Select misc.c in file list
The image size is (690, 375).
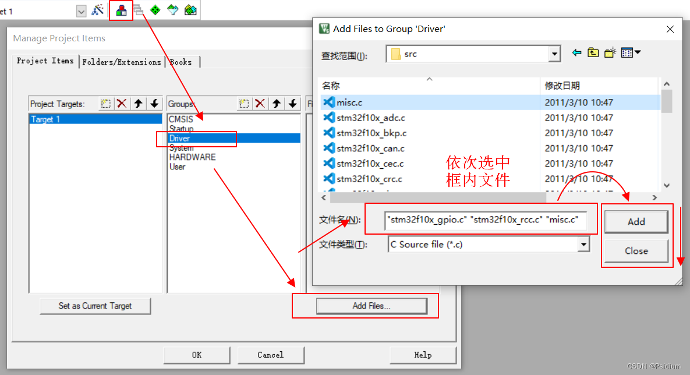point(490,102)
